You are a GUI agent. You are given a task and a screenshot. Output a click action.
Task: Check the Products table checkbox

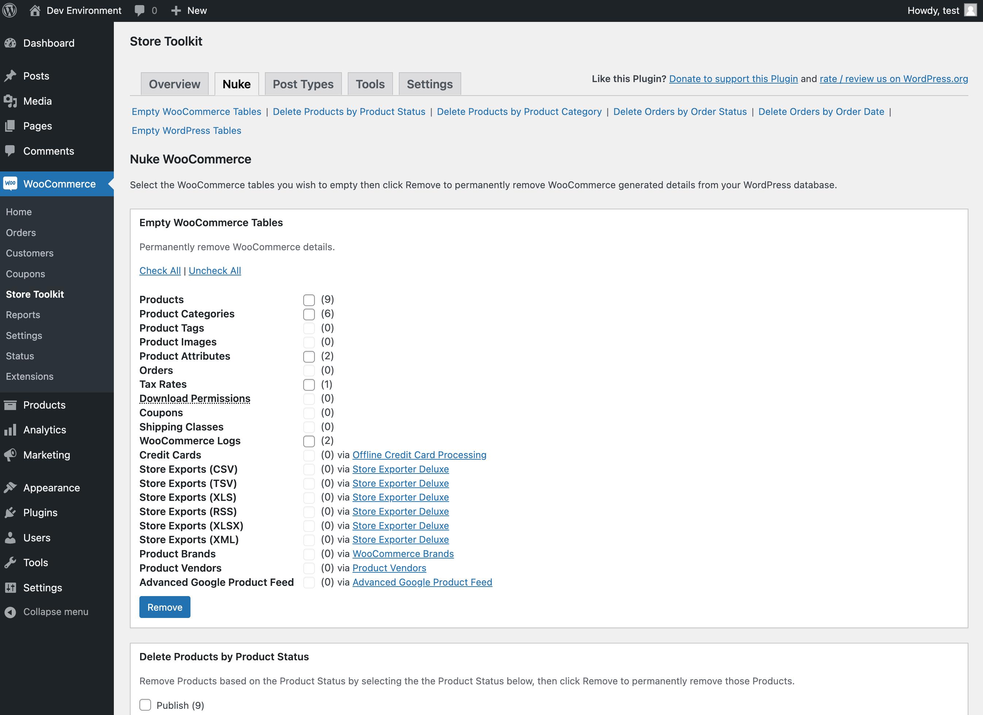[309, 300]
